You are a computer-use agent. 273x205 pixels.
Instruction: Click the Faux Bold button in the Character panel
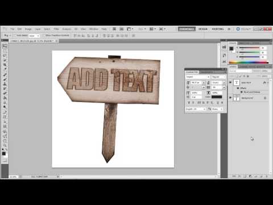point(189,102)
